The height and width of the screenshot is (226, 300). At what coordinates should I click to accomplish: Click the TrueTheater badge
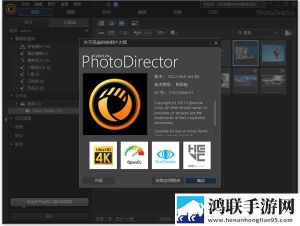click(x=165, y=155)
